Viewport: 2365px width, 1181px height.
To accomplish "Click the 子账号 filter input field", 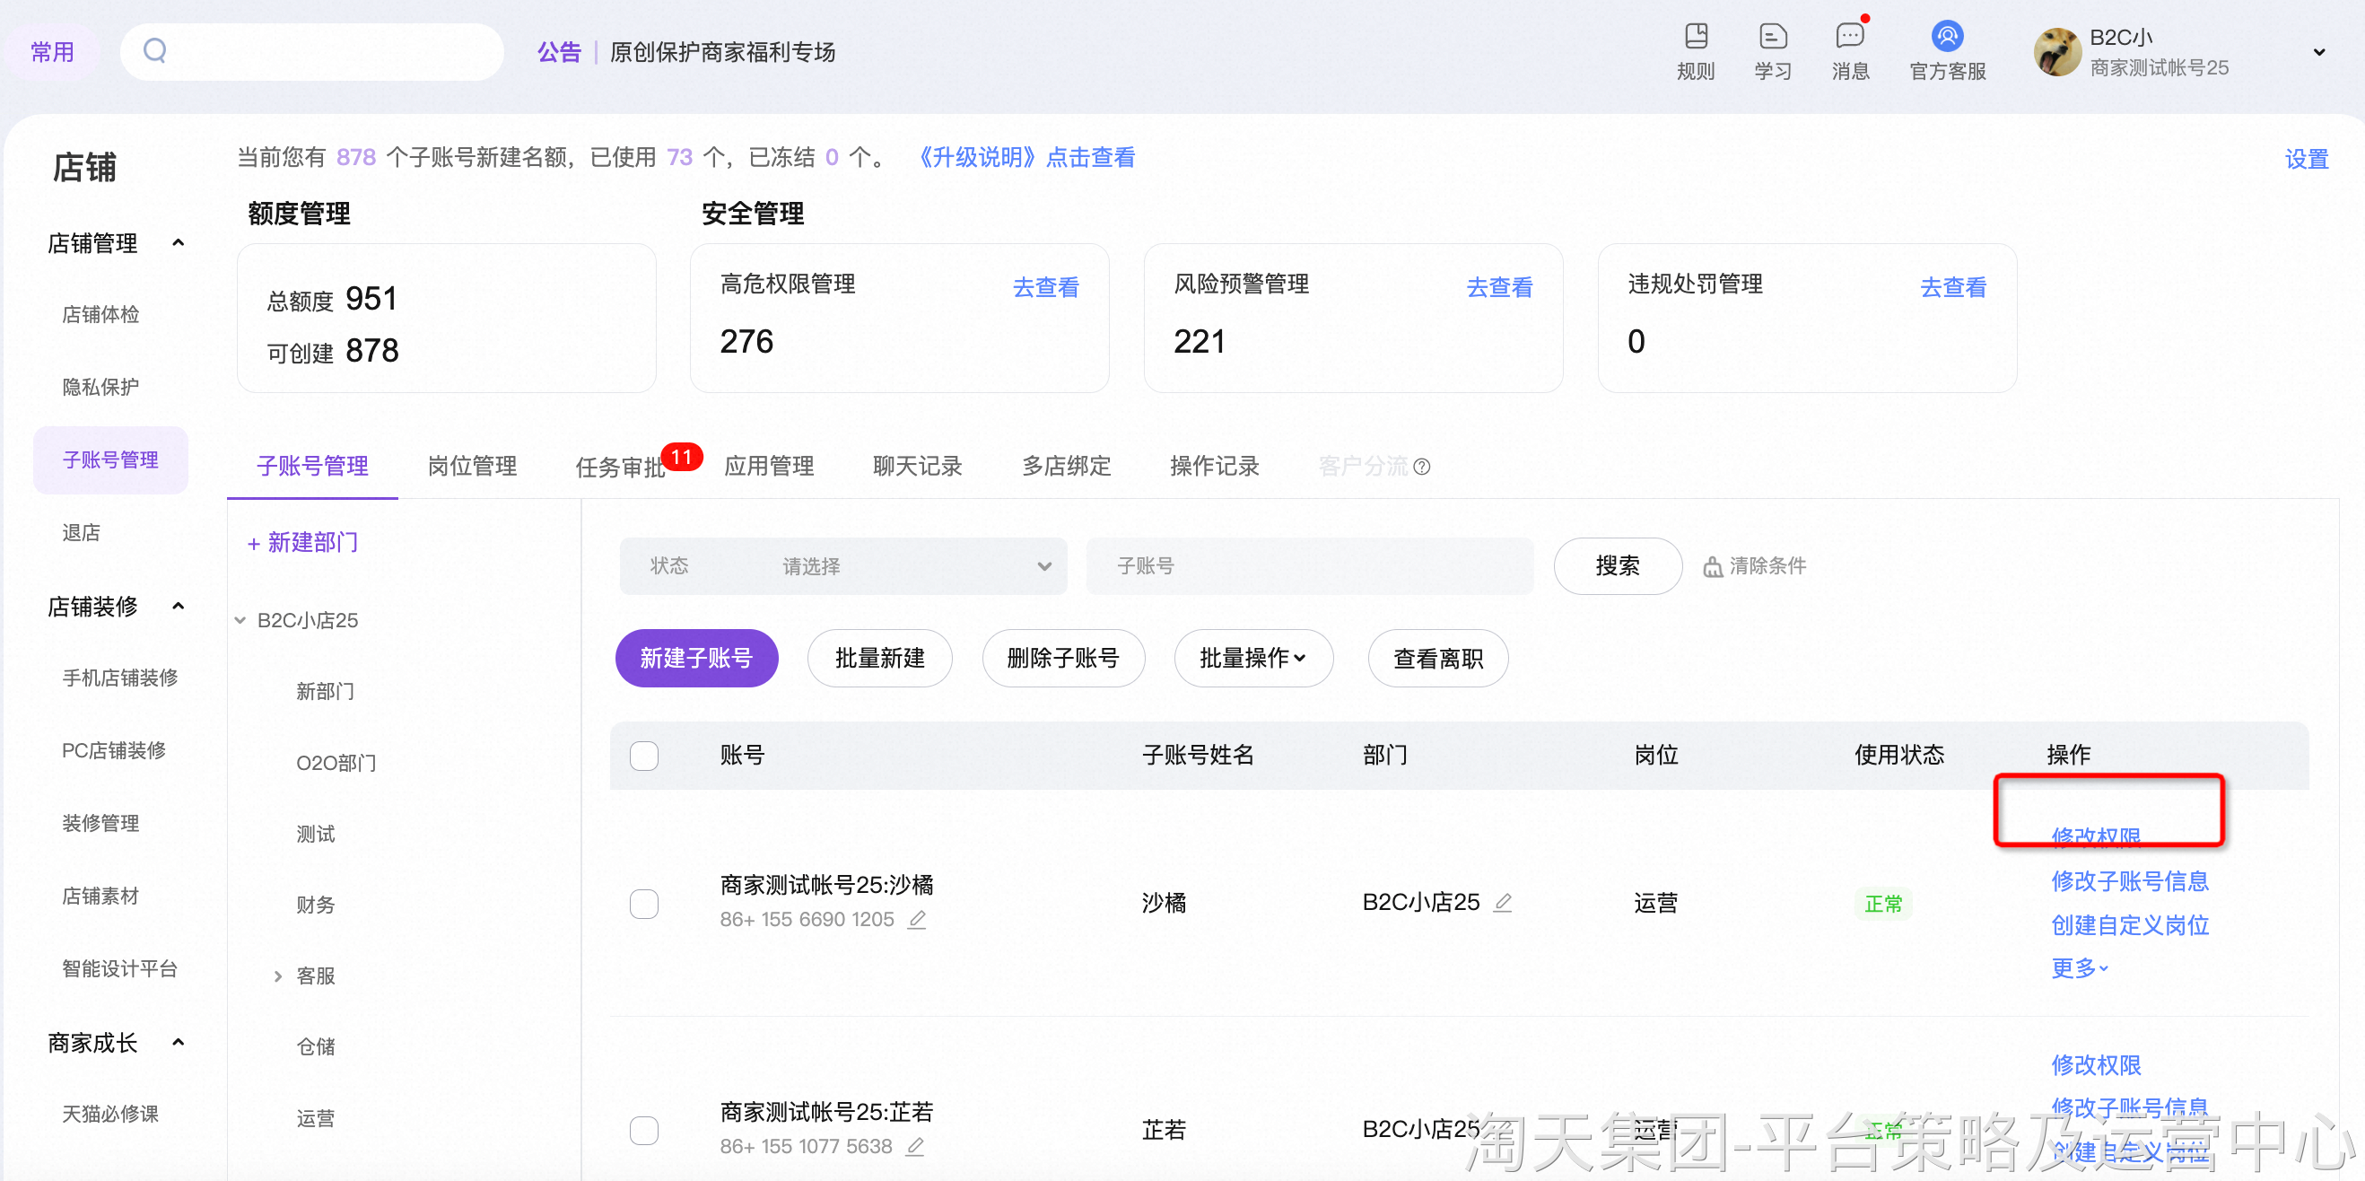I will pos(1309,565).
